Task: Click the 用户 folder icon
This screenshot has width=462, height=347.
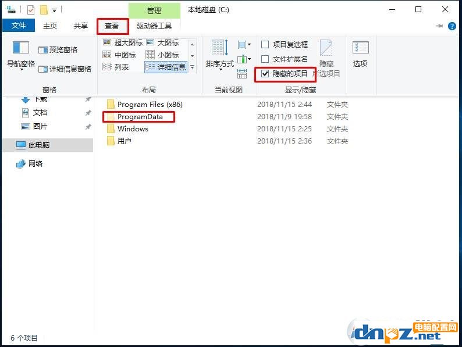Action: (111, 141)
